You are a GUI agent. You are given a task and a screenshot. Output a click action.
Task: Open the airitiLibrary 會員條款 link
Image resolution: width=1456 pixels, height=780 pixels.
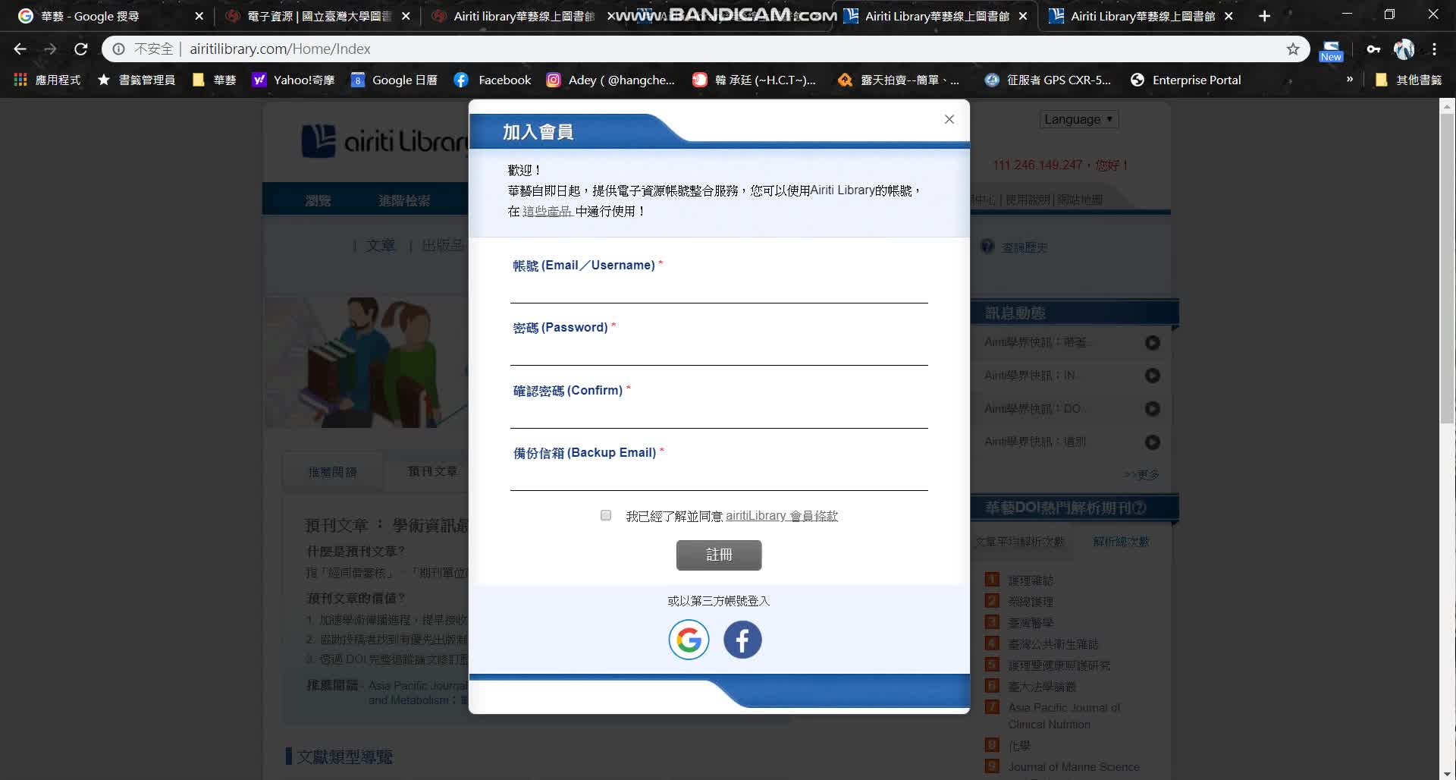click(x=782, y=516)
